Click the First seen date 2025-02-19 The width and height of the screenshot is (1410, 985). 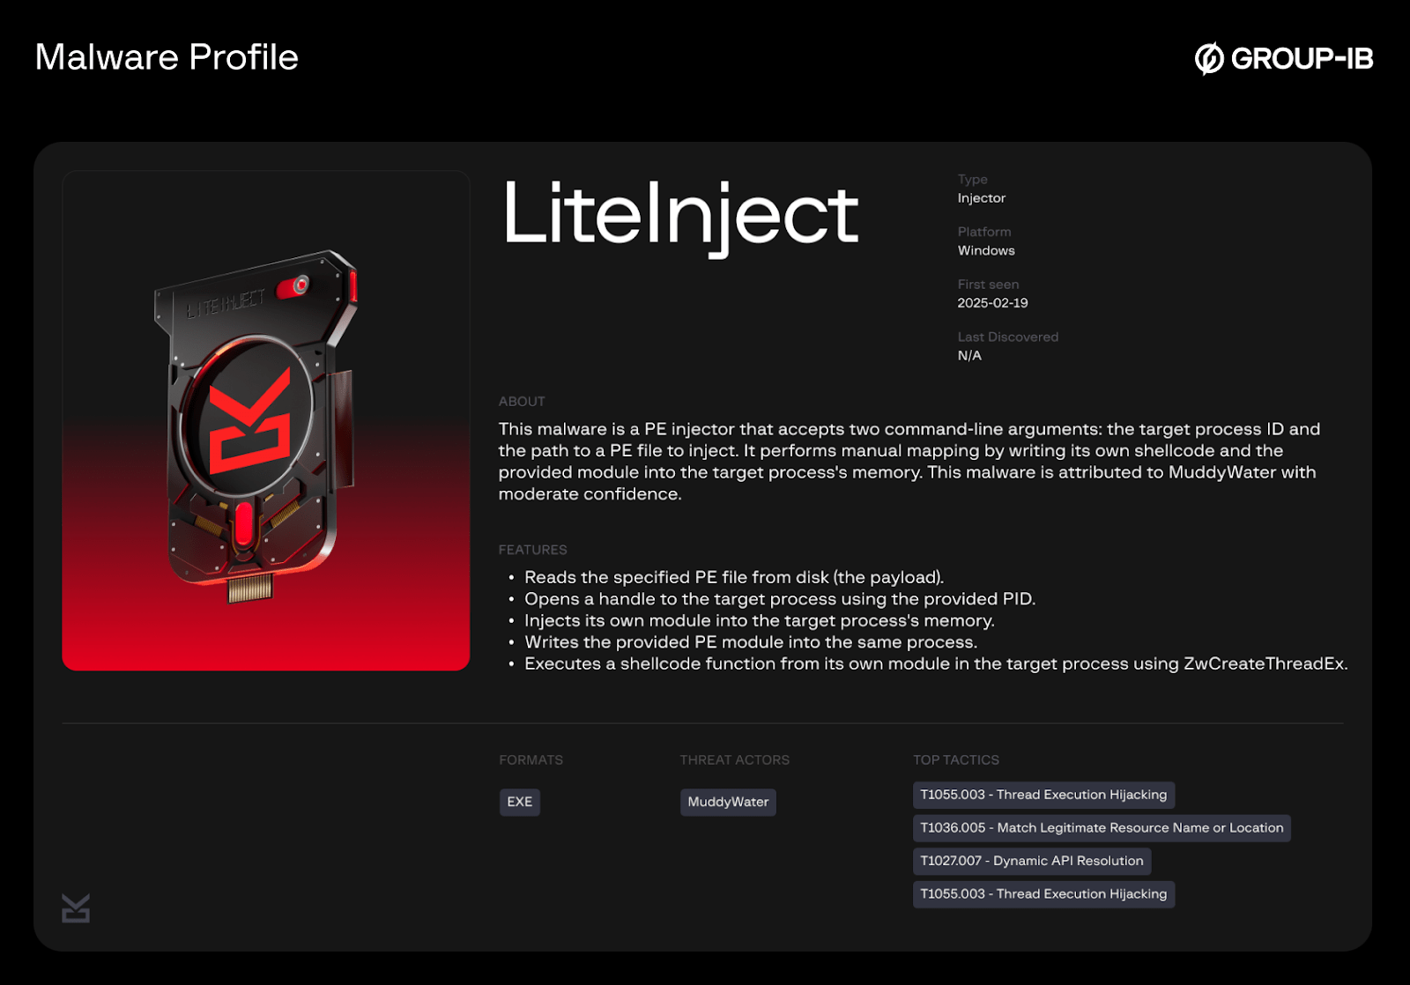992,303
